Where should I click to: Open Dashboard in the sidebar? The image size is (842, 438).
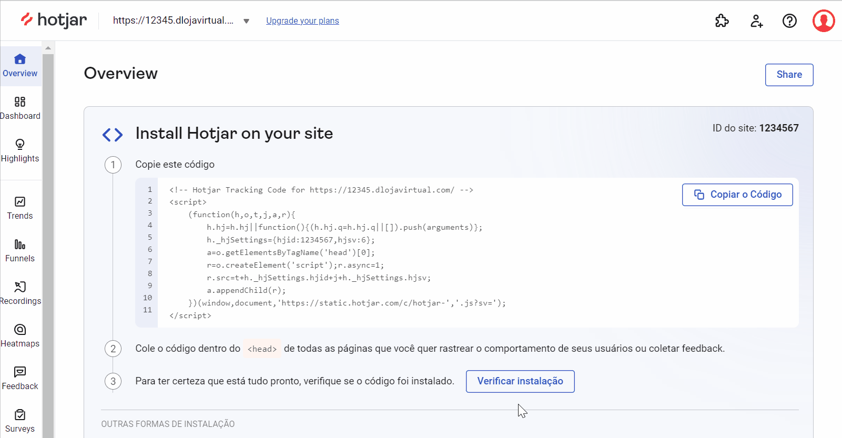click(20, 108)
